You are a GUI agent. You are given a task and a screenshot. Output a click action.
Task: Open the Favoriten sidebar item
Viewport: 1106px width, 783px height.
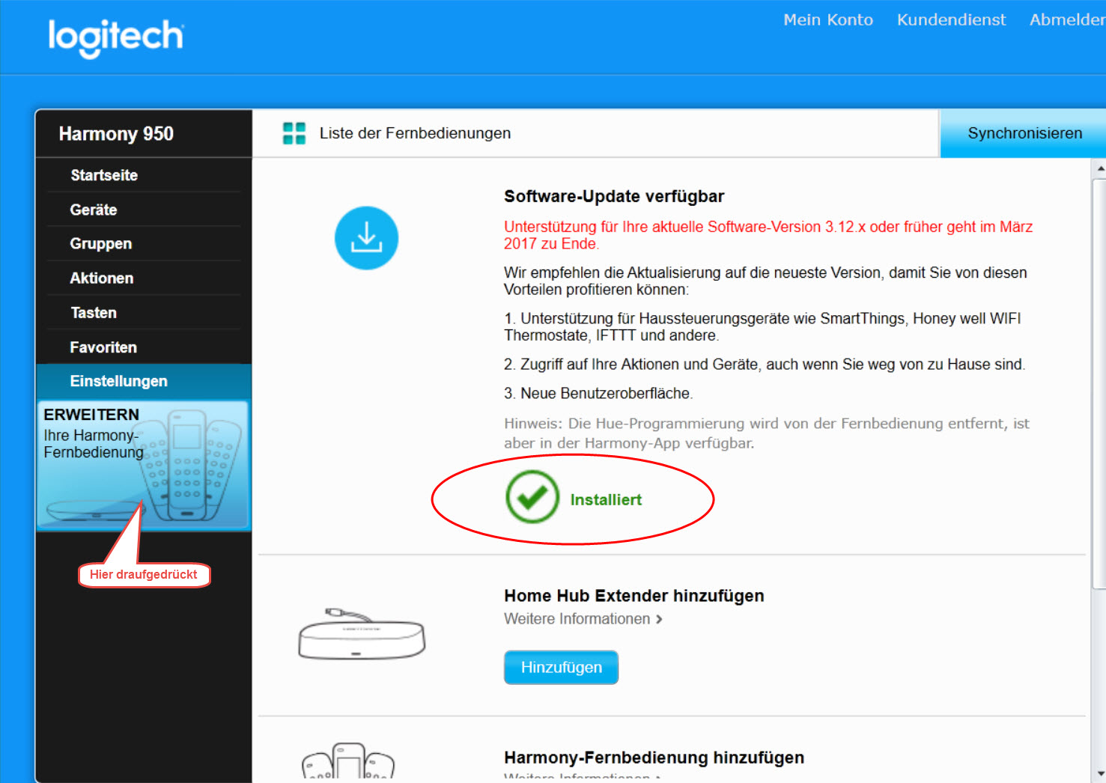tap(103, 347)
